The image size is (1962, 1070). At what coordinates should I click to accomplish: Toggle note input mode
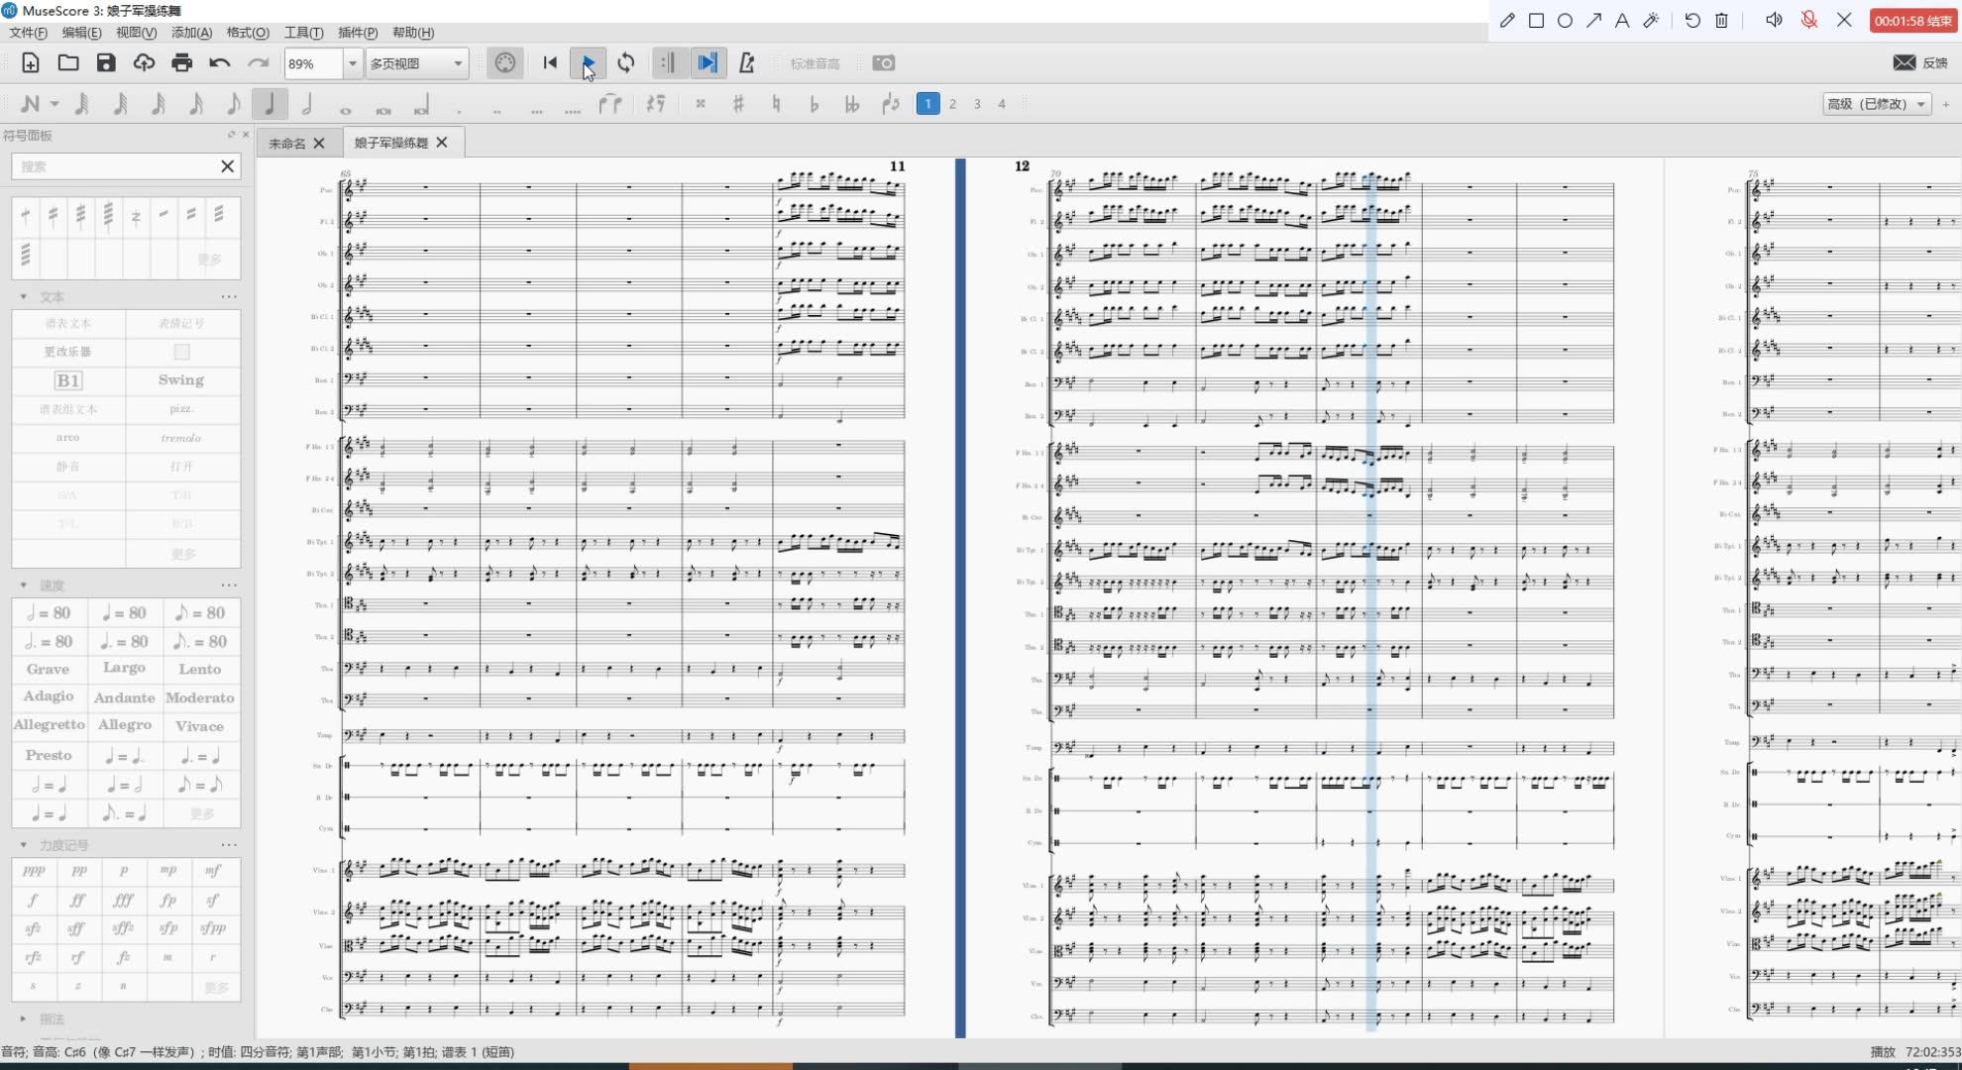30,103
